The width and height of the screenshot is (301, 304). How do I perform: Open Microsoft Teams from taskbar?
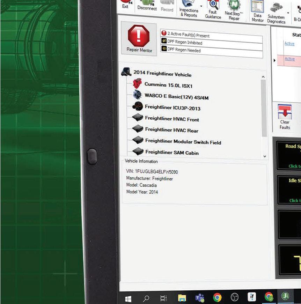click(x=200, y=298)
